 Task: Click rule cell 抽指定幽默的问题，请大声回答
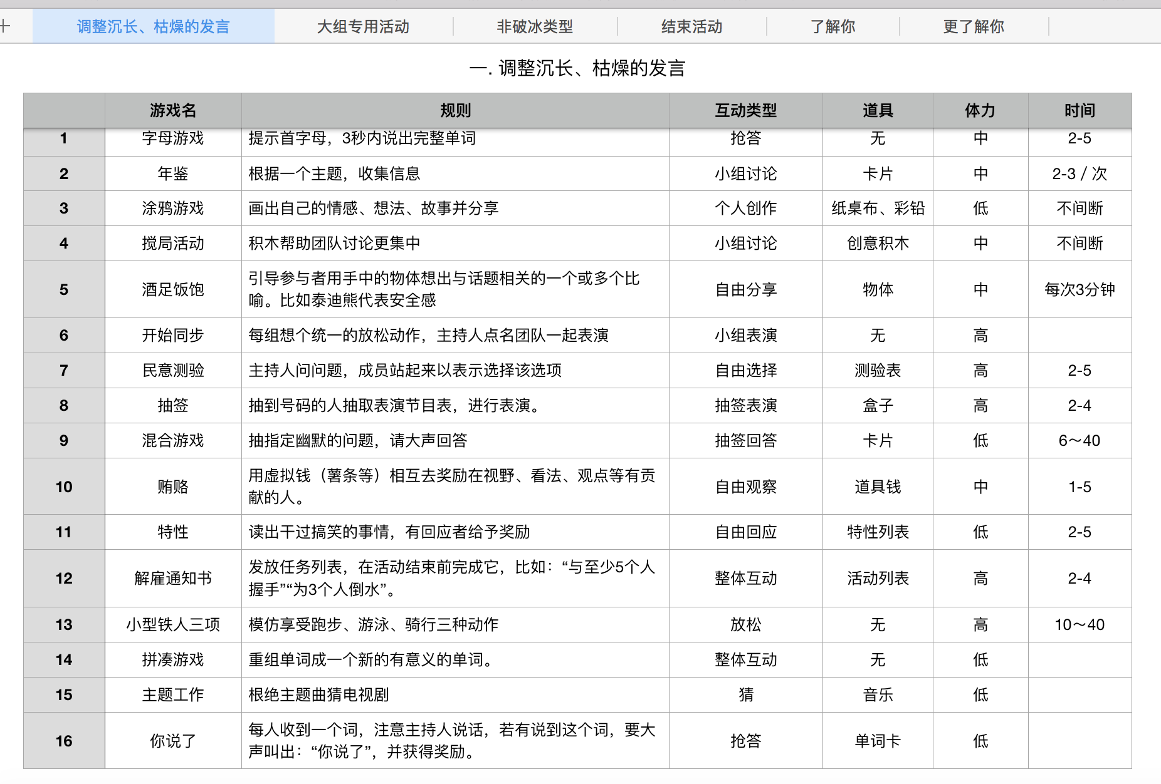click(455, 440)
